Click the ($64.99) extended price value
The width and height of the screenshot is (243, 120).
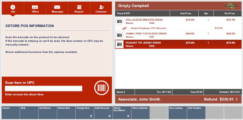pos(231,34)
